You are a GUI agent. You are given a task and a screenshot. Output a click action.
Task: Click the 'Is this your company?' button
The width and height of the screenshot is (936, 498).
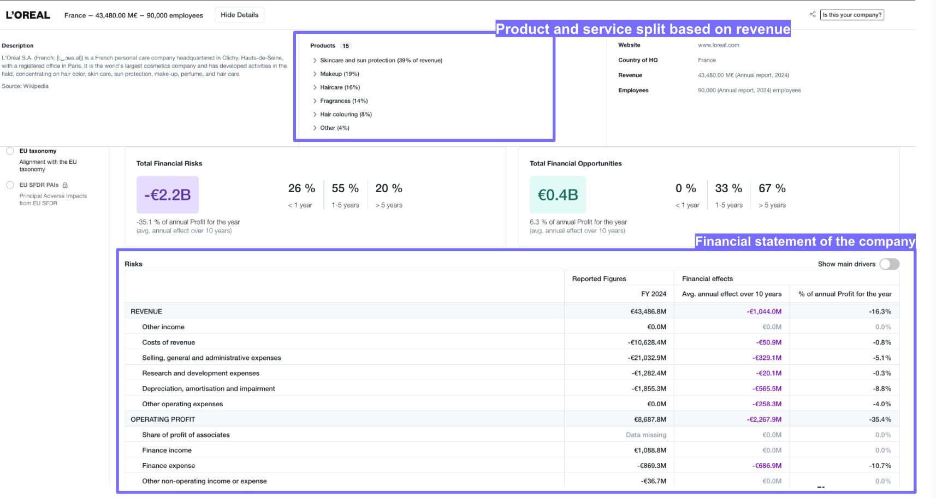coord(852,15)
